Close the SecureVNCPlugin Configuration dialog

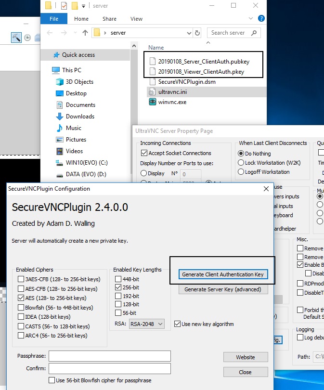(x=266, y=189)
